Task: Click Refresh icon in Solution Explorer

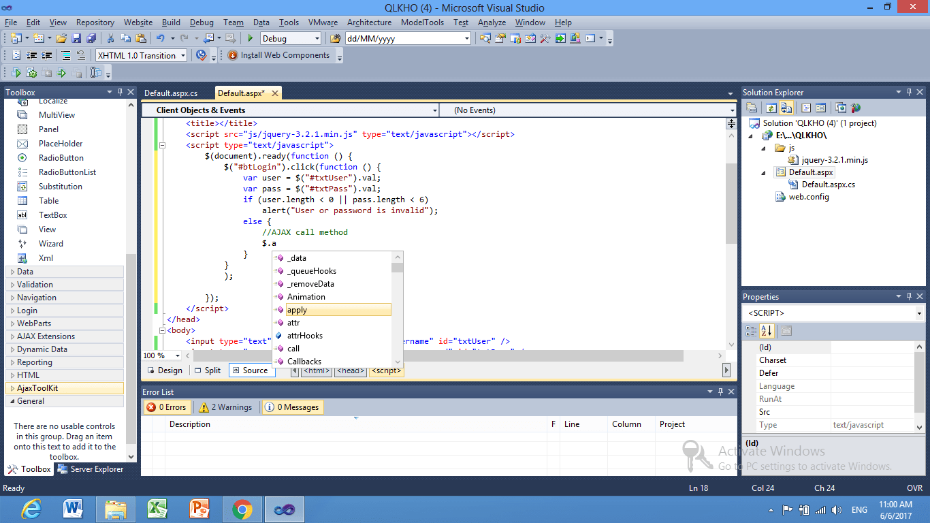Action: [x=771, y=108]
